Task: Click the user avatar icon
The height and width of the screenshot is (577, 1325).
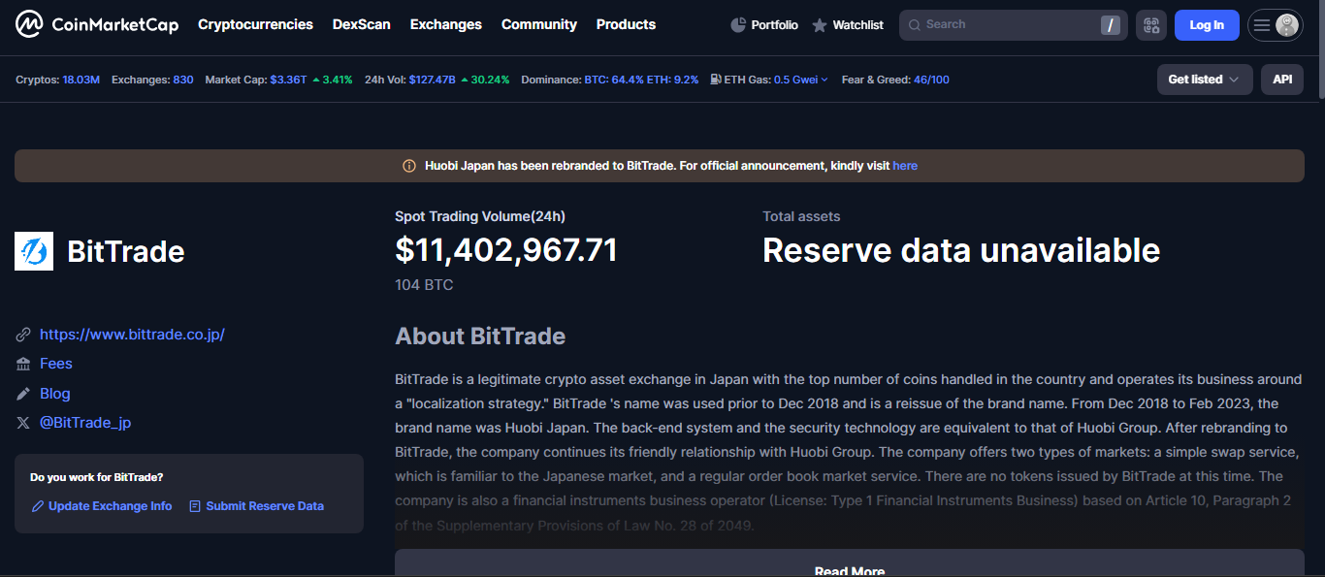Action: (1287, 25)
